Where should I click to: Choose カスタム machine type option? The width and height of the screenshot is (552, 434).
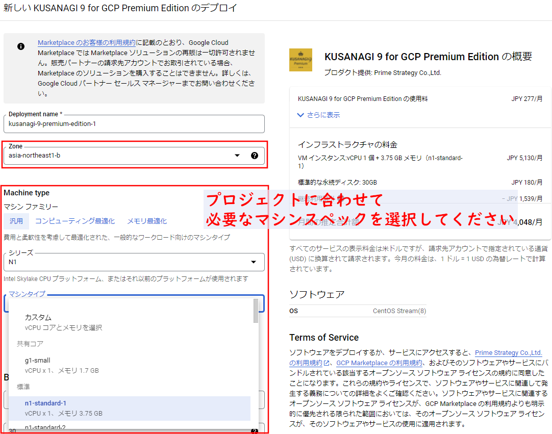pos(130,322)
